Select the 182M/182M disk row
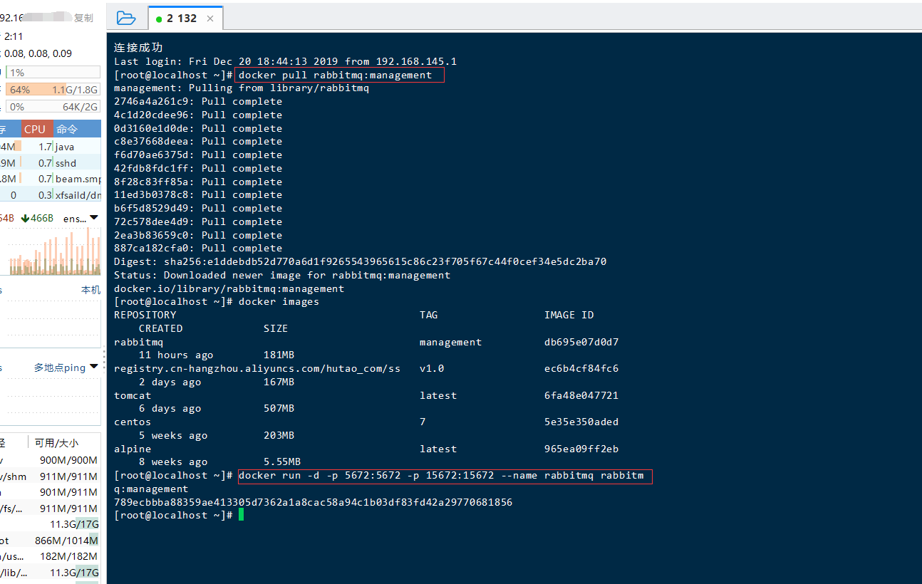 [50, 556]
